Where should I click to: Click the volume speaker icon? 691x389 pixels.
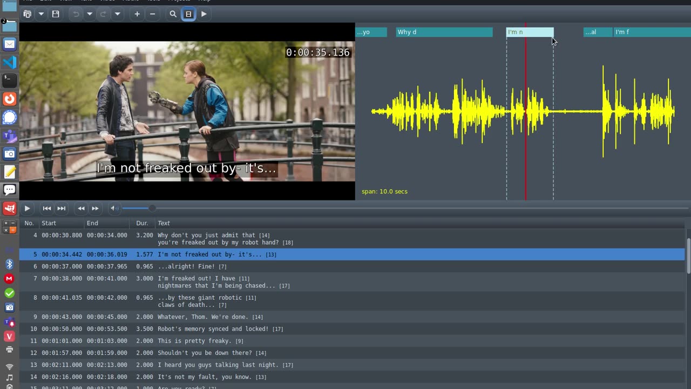tap(114, 209)
